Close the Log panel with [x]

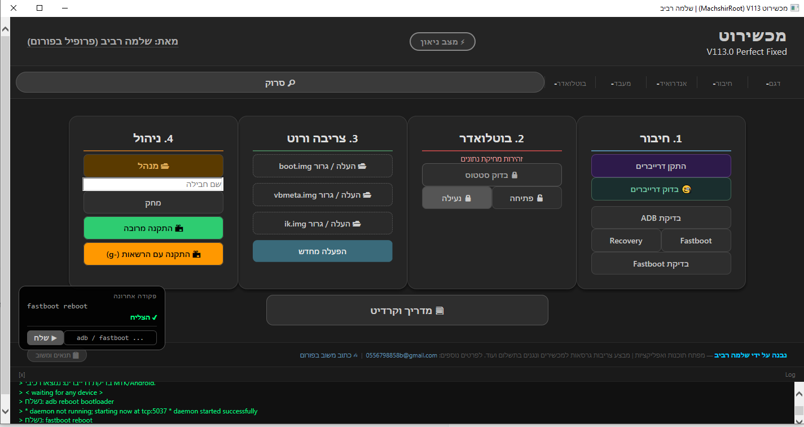[21, 374]
